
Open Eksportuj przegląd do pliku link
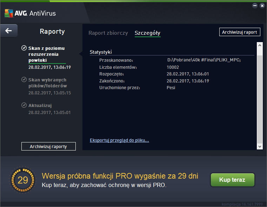(119, 140)
